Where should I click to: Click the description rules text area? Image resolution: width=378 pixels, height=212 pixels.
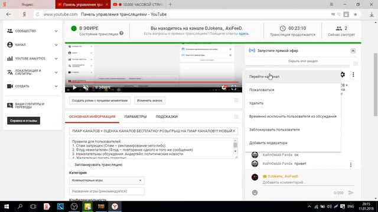coord(151,148)
